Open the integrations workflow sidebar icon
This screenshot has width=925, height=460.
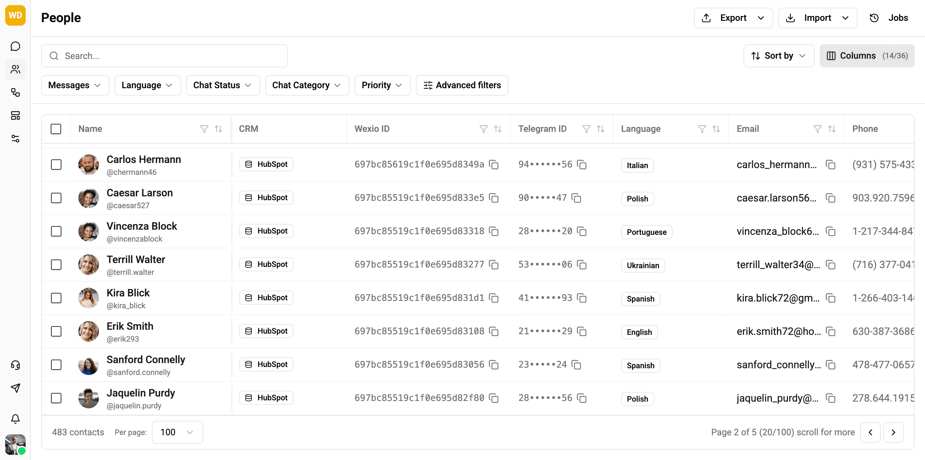pos(15,92)
